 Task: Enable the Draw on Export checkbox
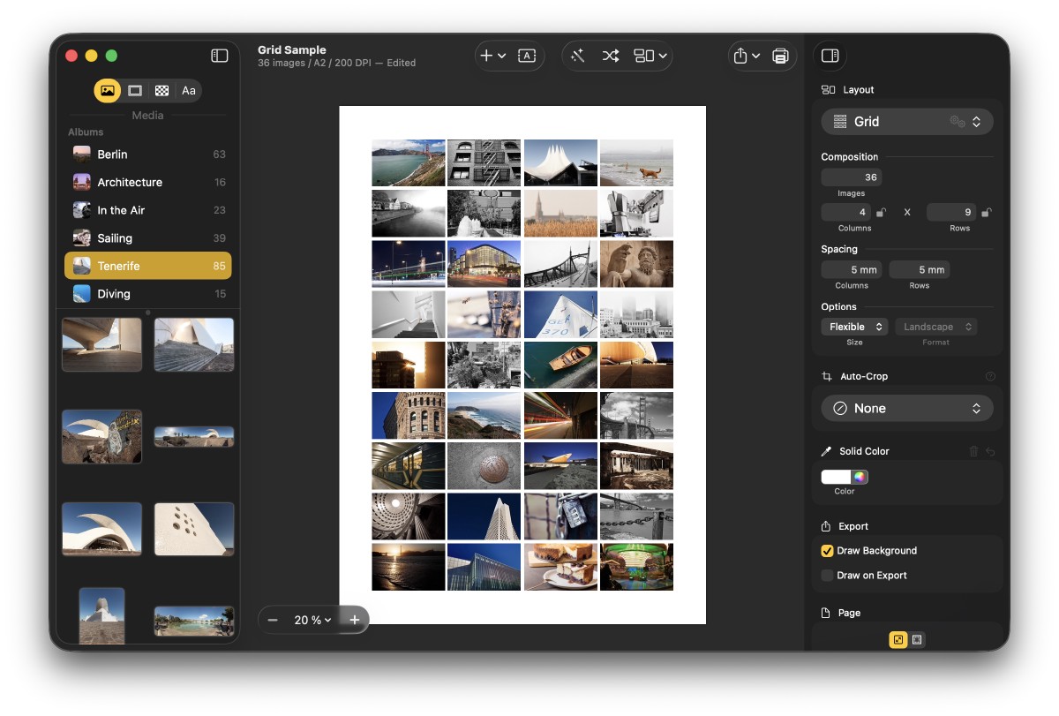[827, 576]
